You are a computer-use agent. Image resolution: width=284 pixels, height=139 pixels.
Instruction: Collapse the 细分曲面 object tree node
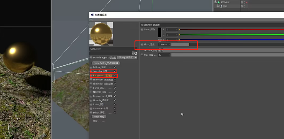click(215, 2)
